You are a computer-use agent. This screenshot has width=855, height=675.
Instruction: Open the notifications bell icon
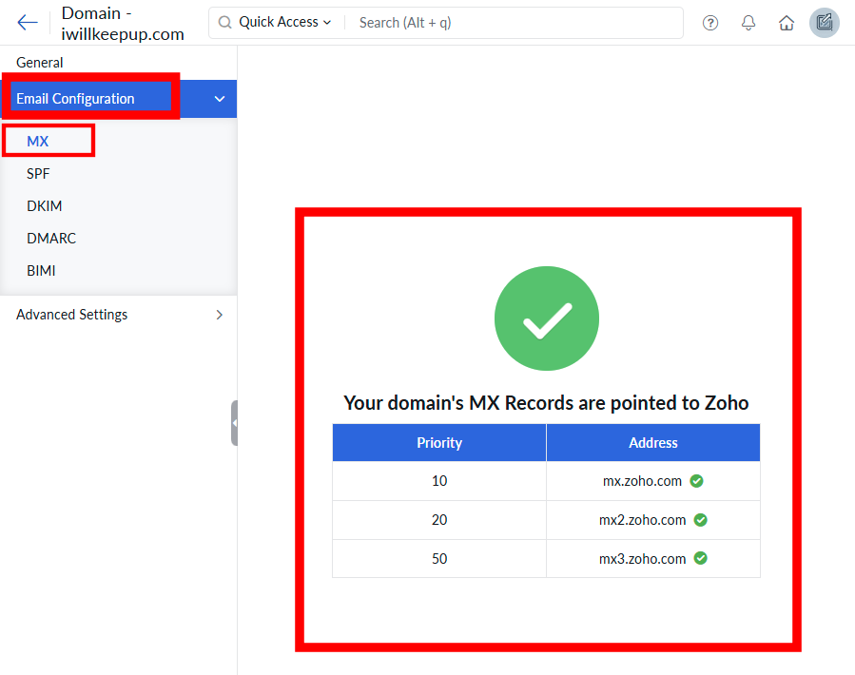coord(748,23)
